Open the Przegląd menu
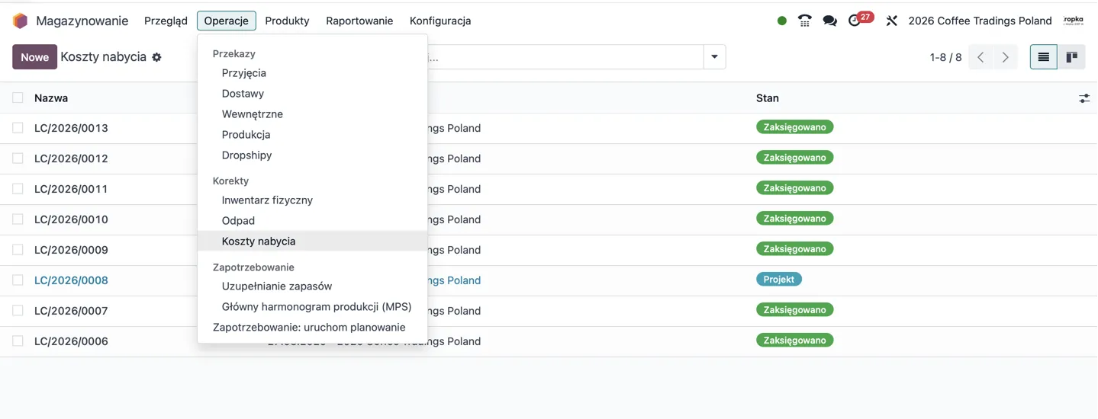Screen dimensions: 1098x419 (x=166, y=21)
